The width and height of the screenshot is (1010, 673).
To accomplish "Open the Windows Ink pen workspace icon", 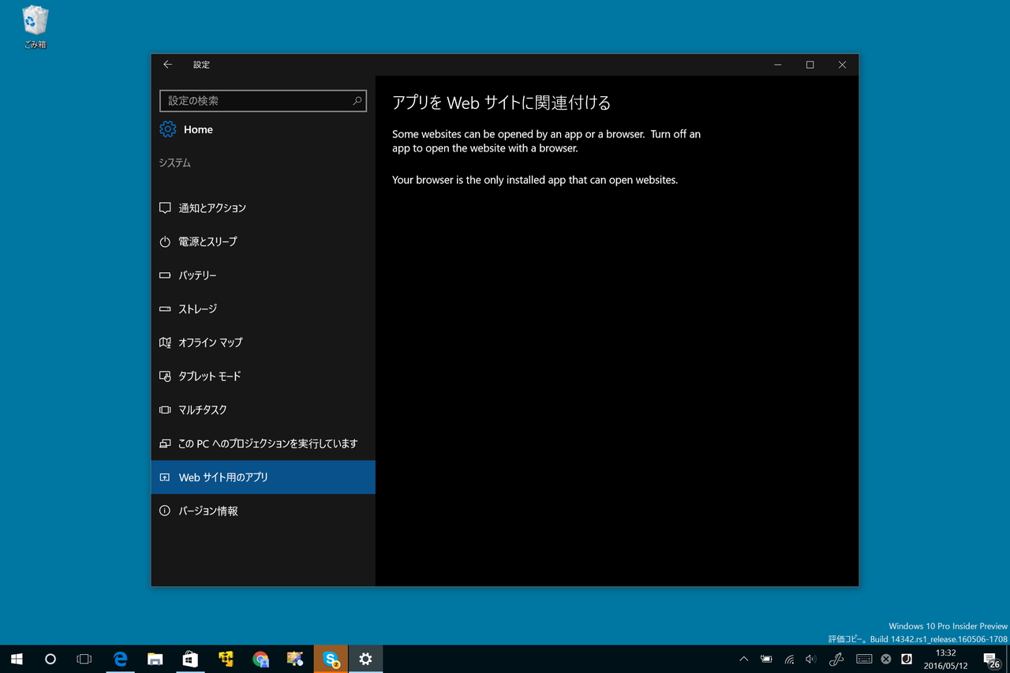I will click(x=836, y=659).
